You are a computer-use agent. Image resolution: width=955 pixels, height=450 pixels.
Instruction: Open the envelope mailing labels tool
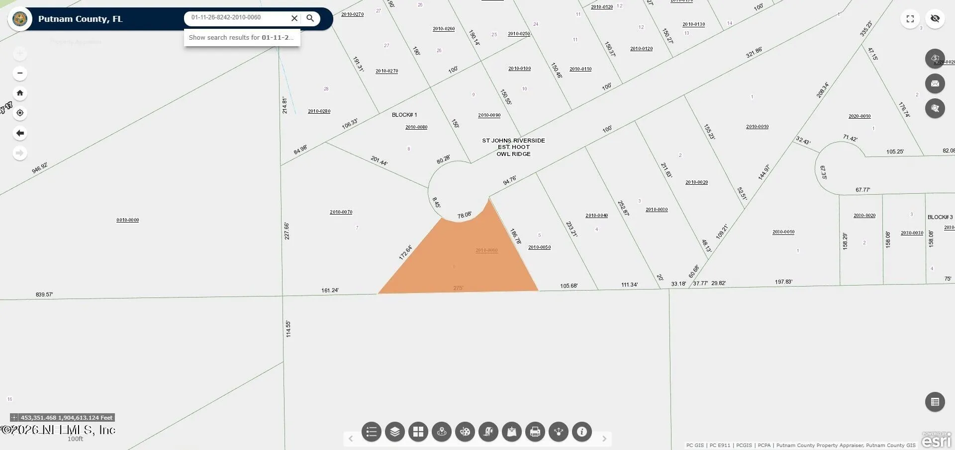coord(935,83)
